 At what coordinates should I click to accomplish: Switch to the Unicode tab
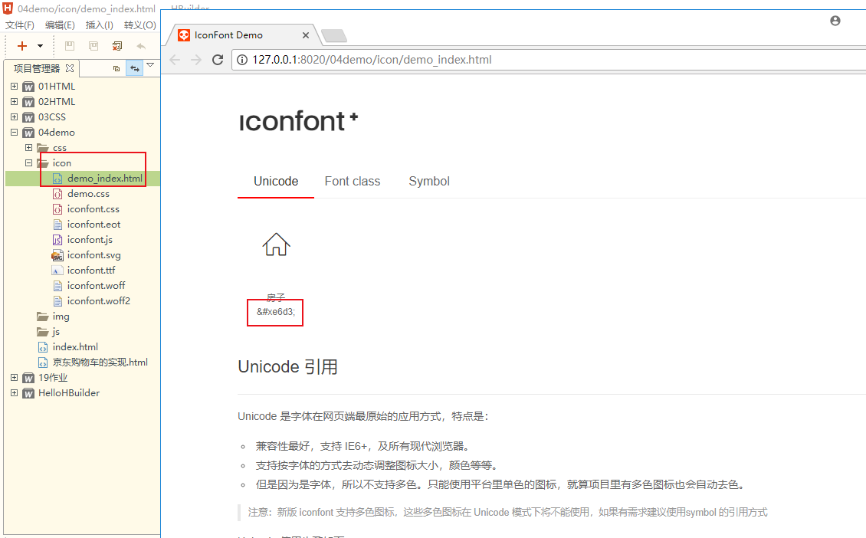pyautogui.click(x=276, y=181)
